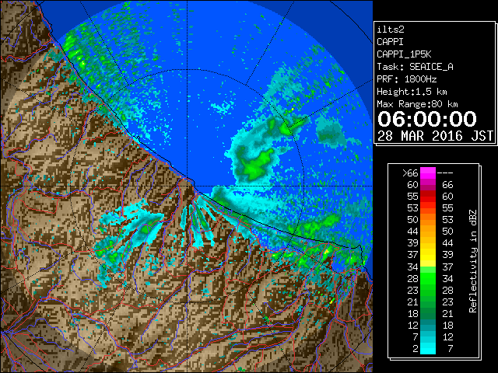Image resolution: width=498 pixels, height=373 pixels.
Task: Select the 'CAPPI_1P5K' product name text
Action: [404, 54]
